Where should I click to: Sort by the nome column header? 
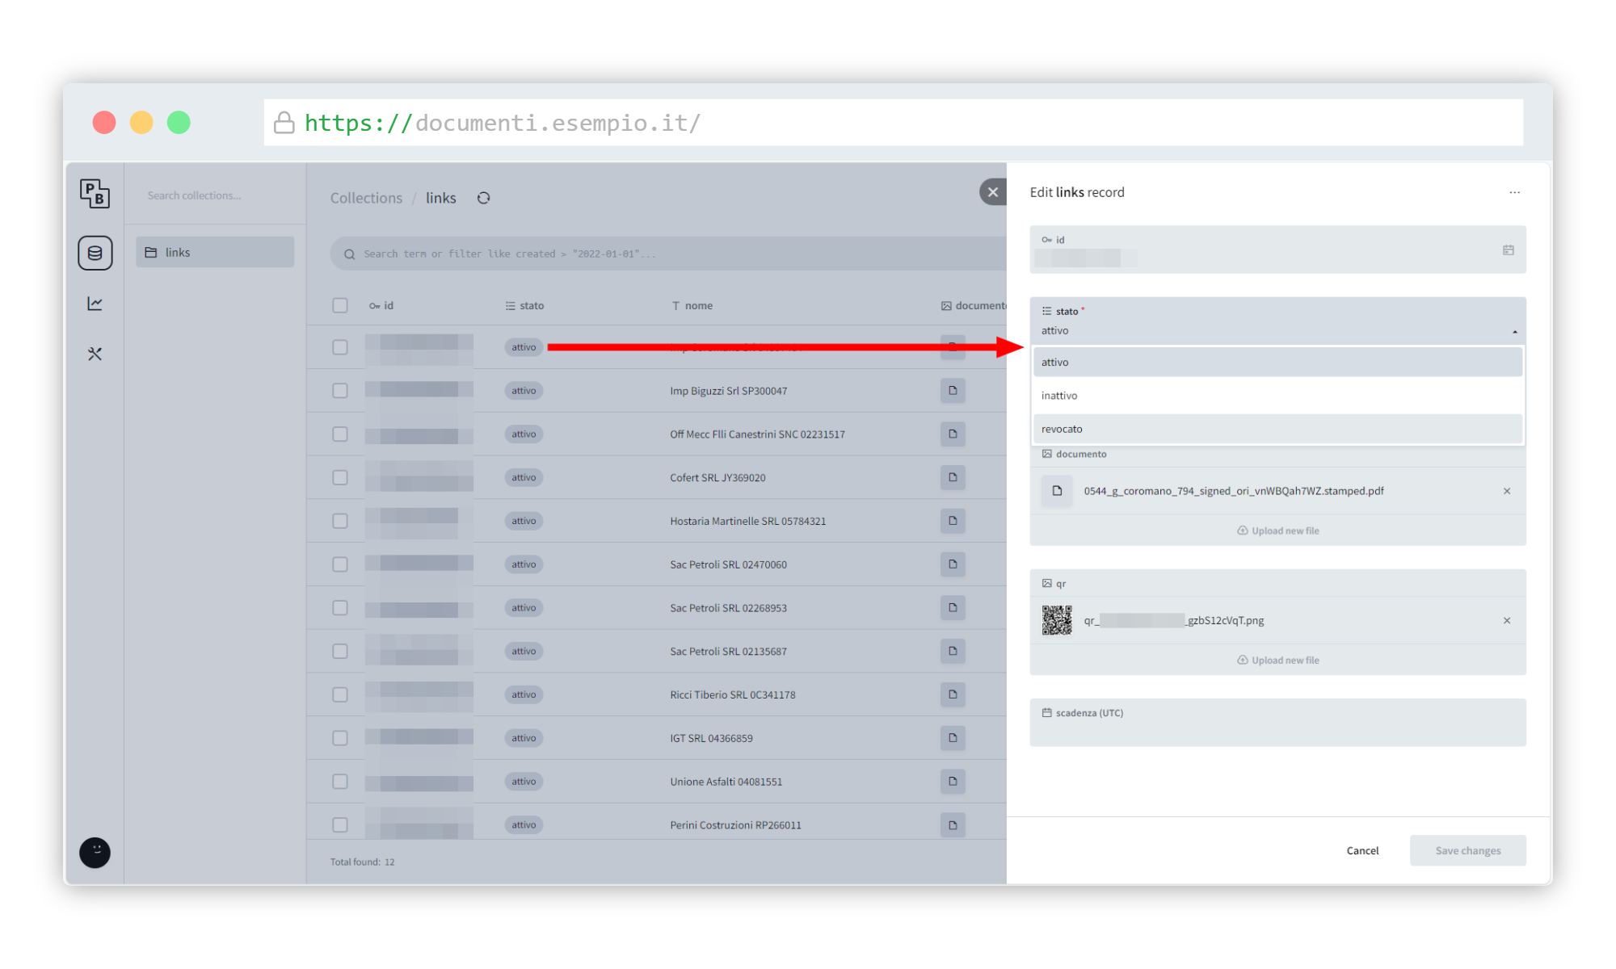(x=692, y=305)
